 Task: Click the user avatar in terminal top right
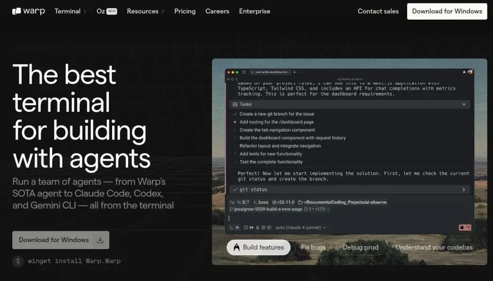point(470,72)
